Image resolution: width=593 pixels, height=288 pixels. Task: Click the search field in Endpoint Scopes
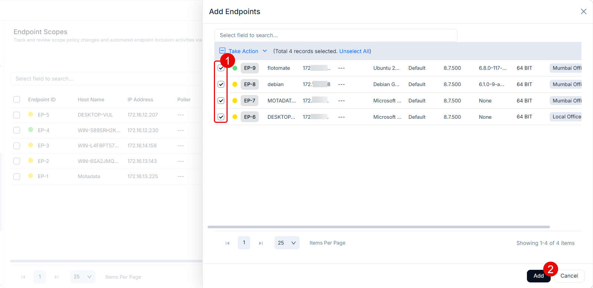click(106, 79)
